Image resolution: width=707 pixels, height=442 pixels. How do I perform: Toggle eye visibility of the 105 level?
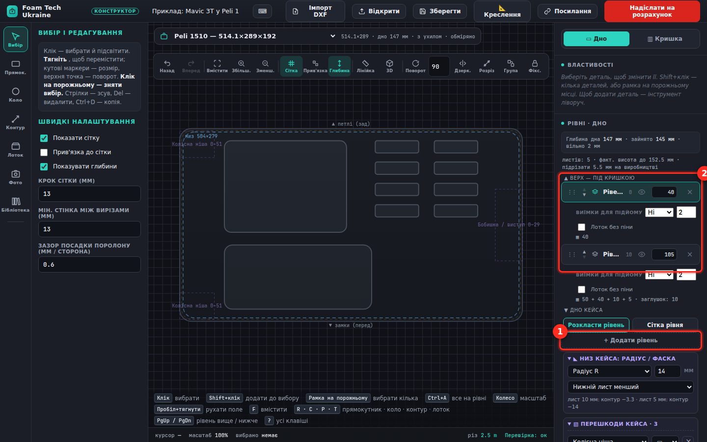641,254
